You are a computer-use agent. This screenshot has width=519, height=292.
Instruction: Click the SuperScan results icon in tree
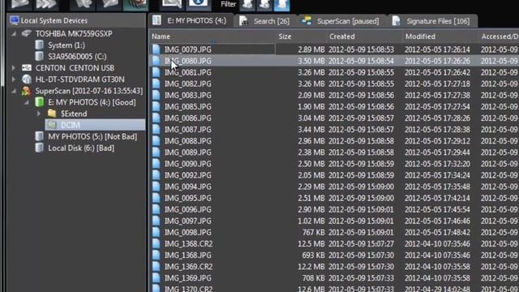(x=26, y=91)
